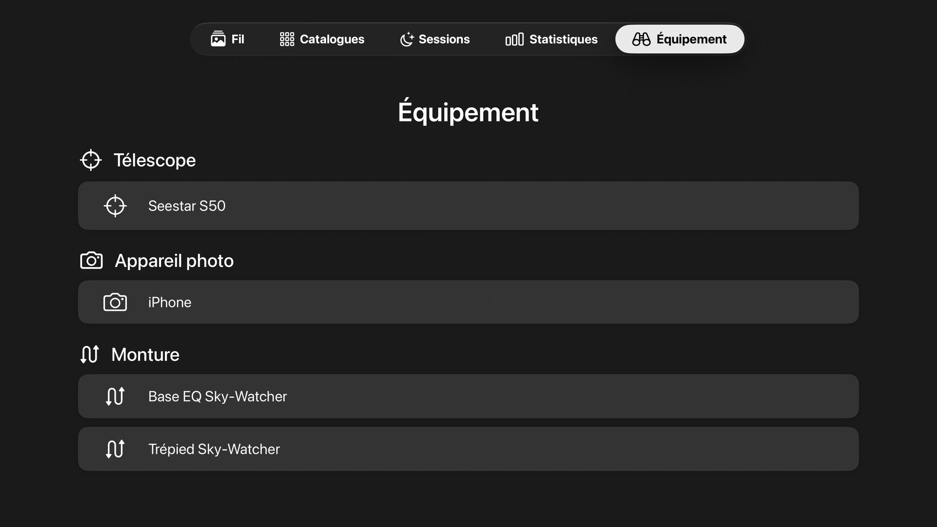Click the mount icon beside Trépied Sky-Watcher
937x527 pixels.
coord(115,449)
